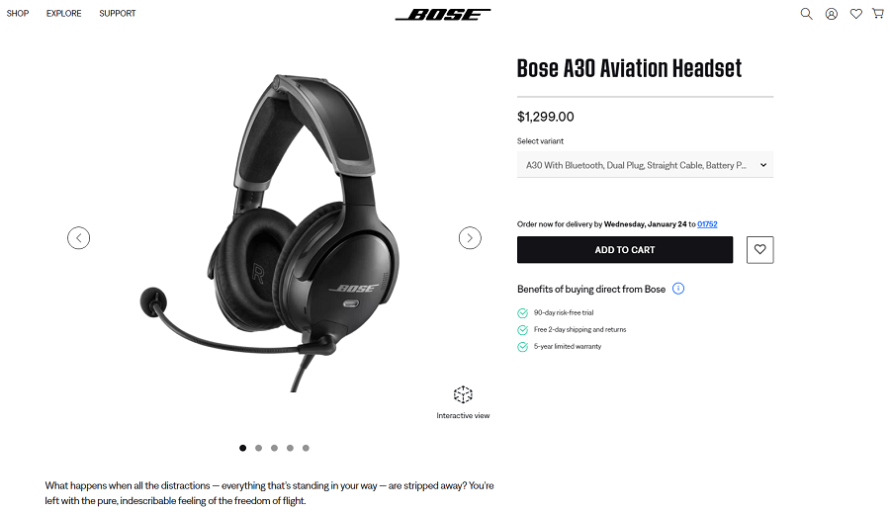Open the wishlist heart in header
The width and height of the screenshot is (890, 512).
(x=856, y=14)
